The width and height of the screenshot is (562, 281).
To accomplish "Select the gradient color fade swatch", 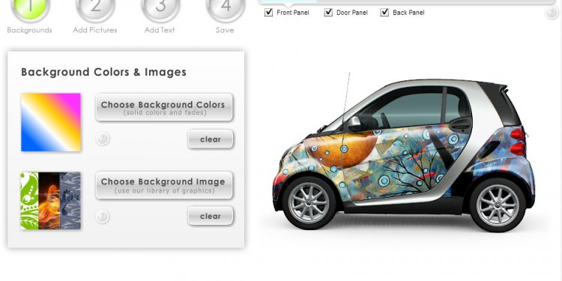I will coord(51,122).
